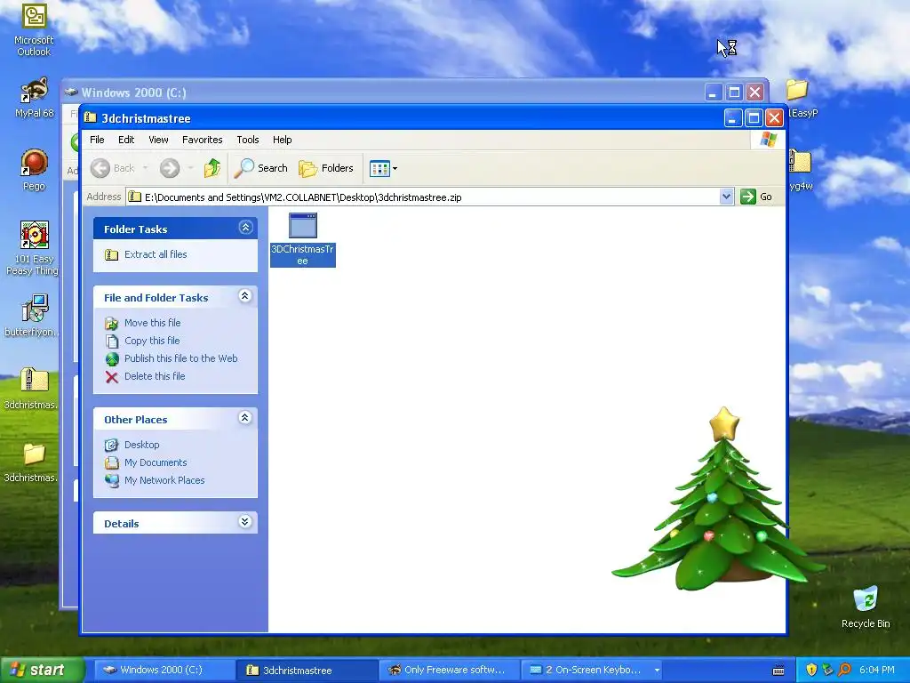Collapse the File and Folder Tasks panel
The image size is (910, 683).
[x=245, y=296]
